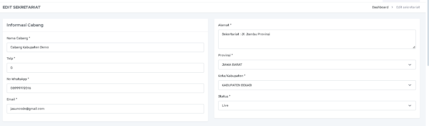Click the chevron arrow in the Status field
Viewport: 429px width, 126px height.
pos(409,106)
